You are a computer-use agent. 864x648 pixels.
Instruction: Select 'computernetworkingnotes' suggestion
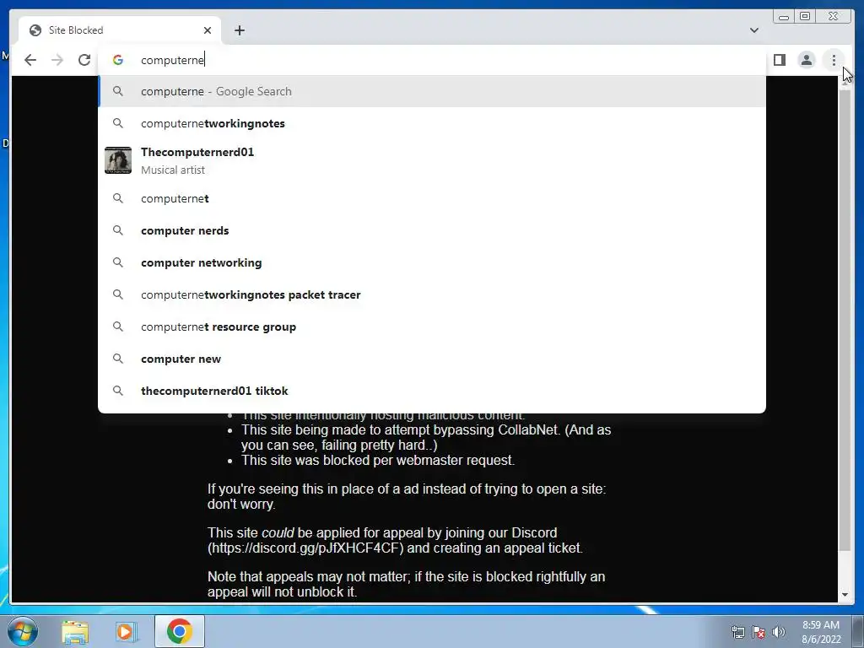click(432, 123)
